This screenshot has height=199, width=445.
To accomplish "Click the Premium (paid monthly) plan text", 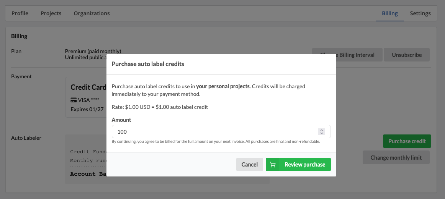I will click(93, 51).
